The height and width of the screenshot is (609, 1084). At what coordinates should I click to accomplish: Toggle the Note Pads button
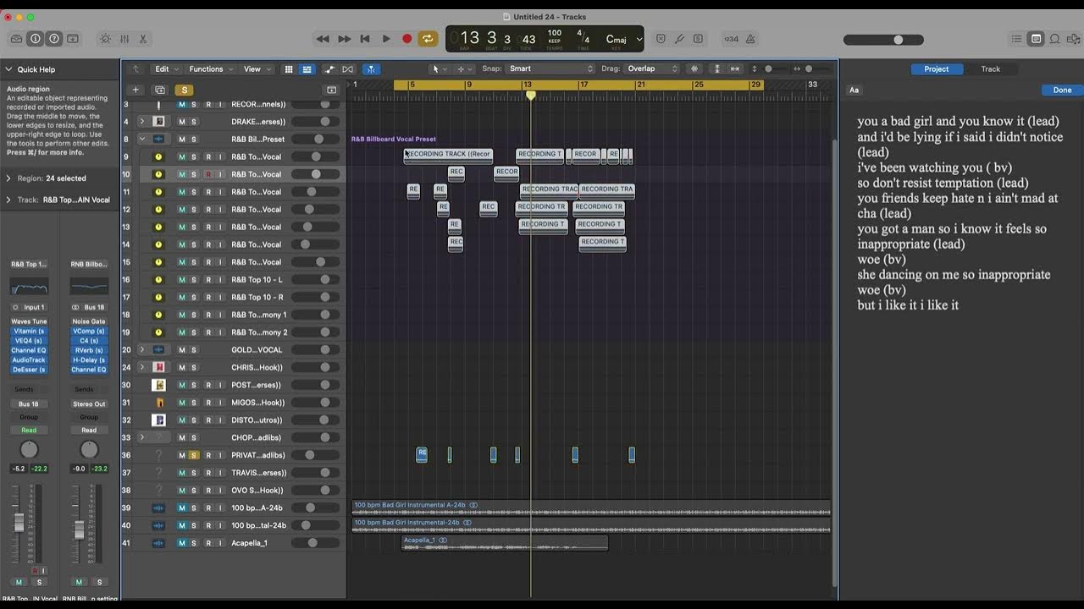[x=1036, y=39]
